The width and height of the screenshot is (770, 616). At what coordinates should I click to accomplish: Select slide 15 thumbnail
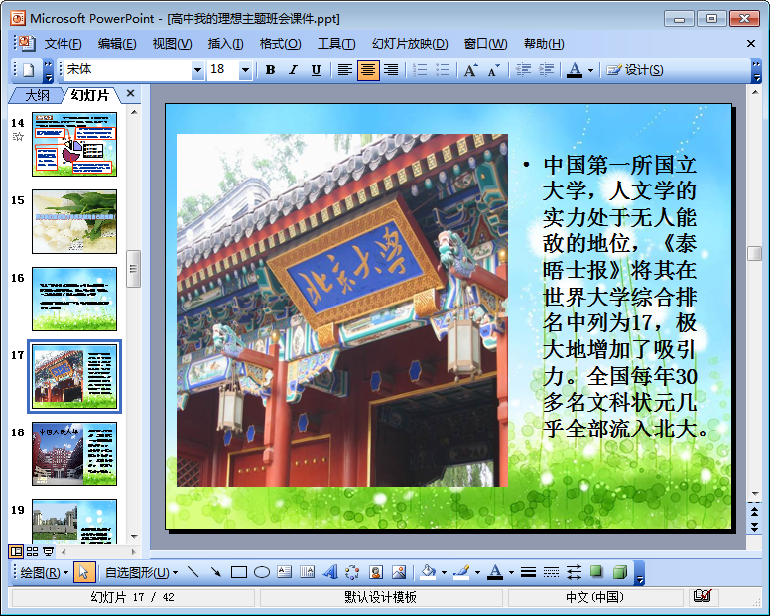pos(74,221)
